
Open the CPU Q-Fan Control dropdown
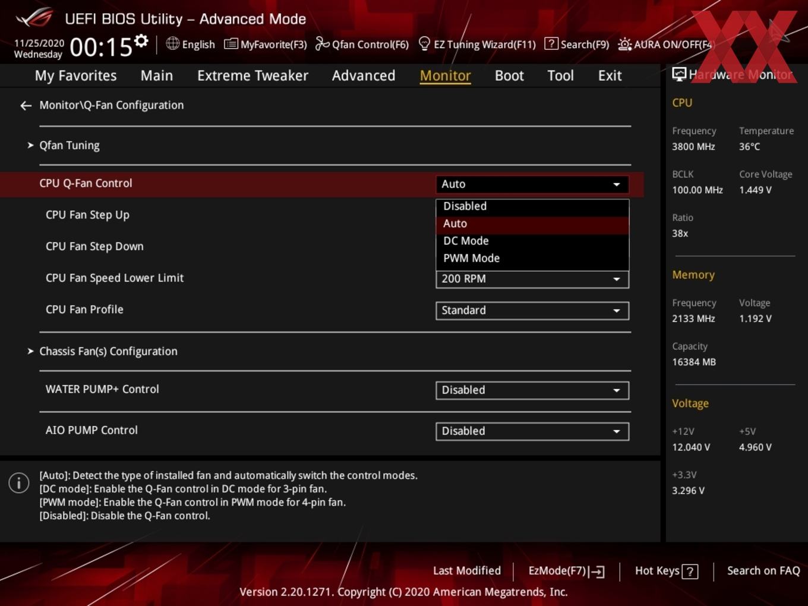tap(532, 184)
